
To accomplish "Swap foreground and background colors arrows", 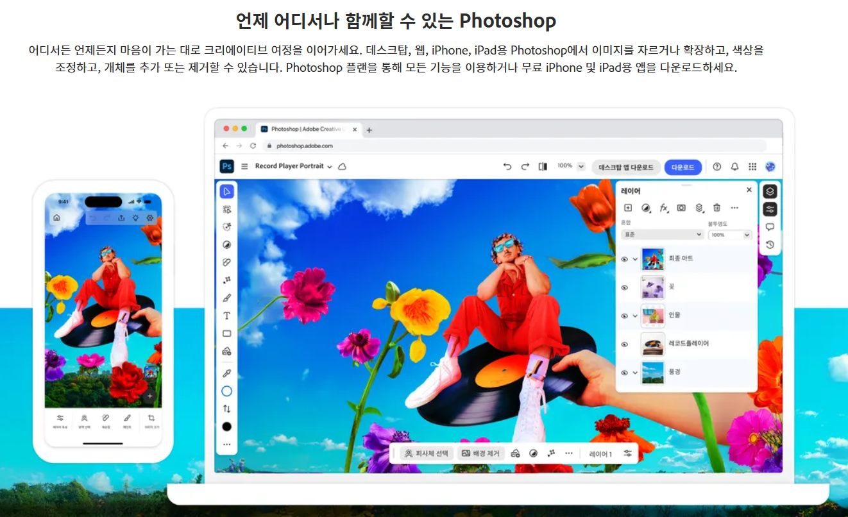I will coord(226,409).
